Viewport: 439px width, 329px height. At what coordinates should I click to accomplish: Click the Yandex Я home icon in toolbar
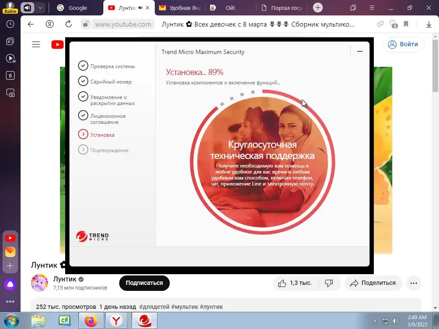click(50, 24)
